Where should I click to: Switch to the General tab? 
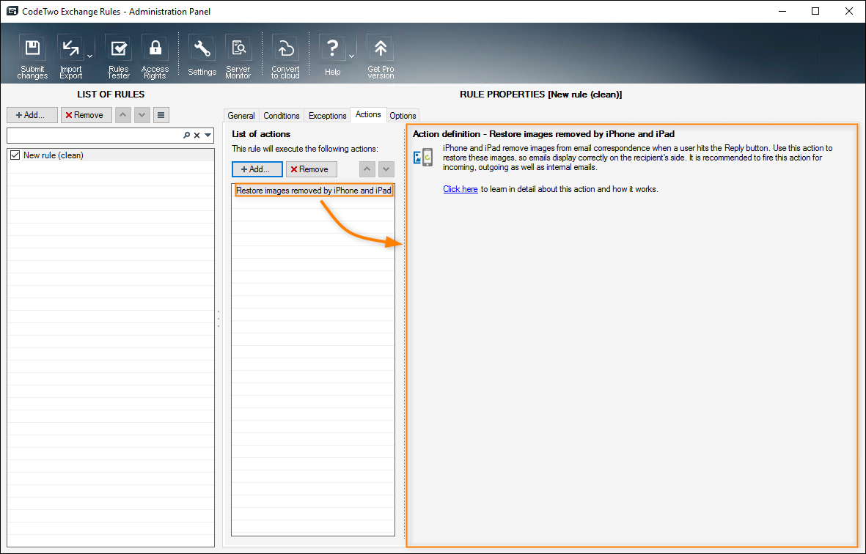[241, 115]
